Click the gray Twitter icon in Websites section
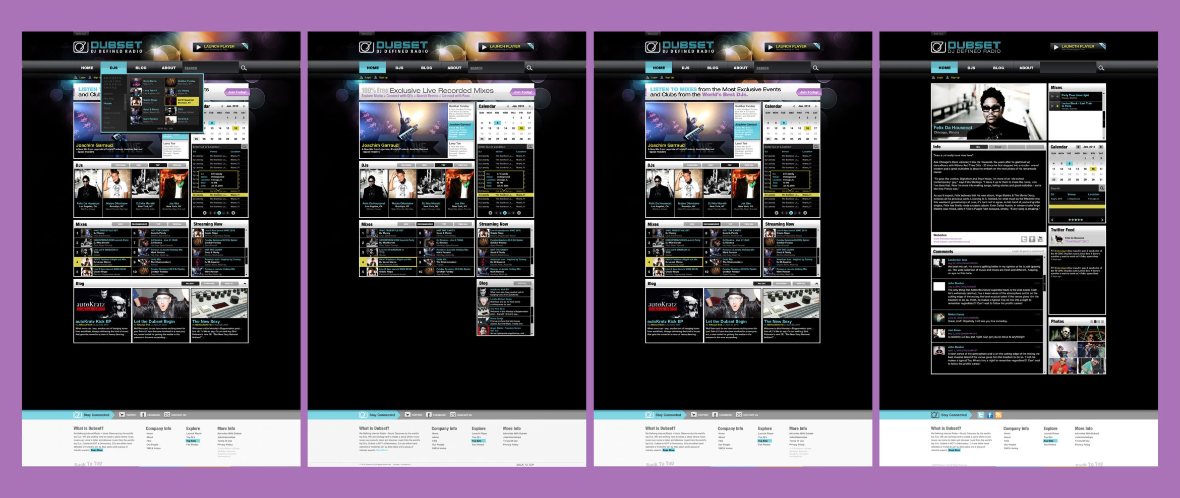 pos(1024,239)
